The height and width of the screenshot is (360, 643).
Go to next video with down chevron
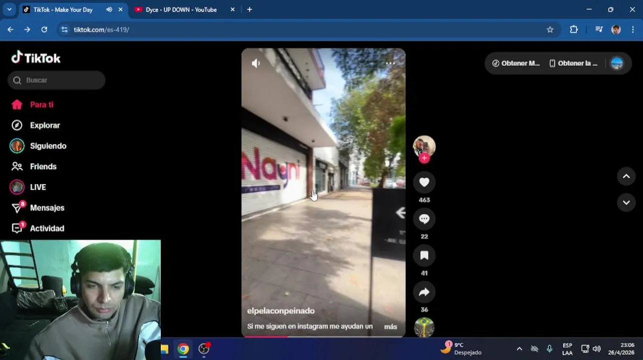click(626, 202)
